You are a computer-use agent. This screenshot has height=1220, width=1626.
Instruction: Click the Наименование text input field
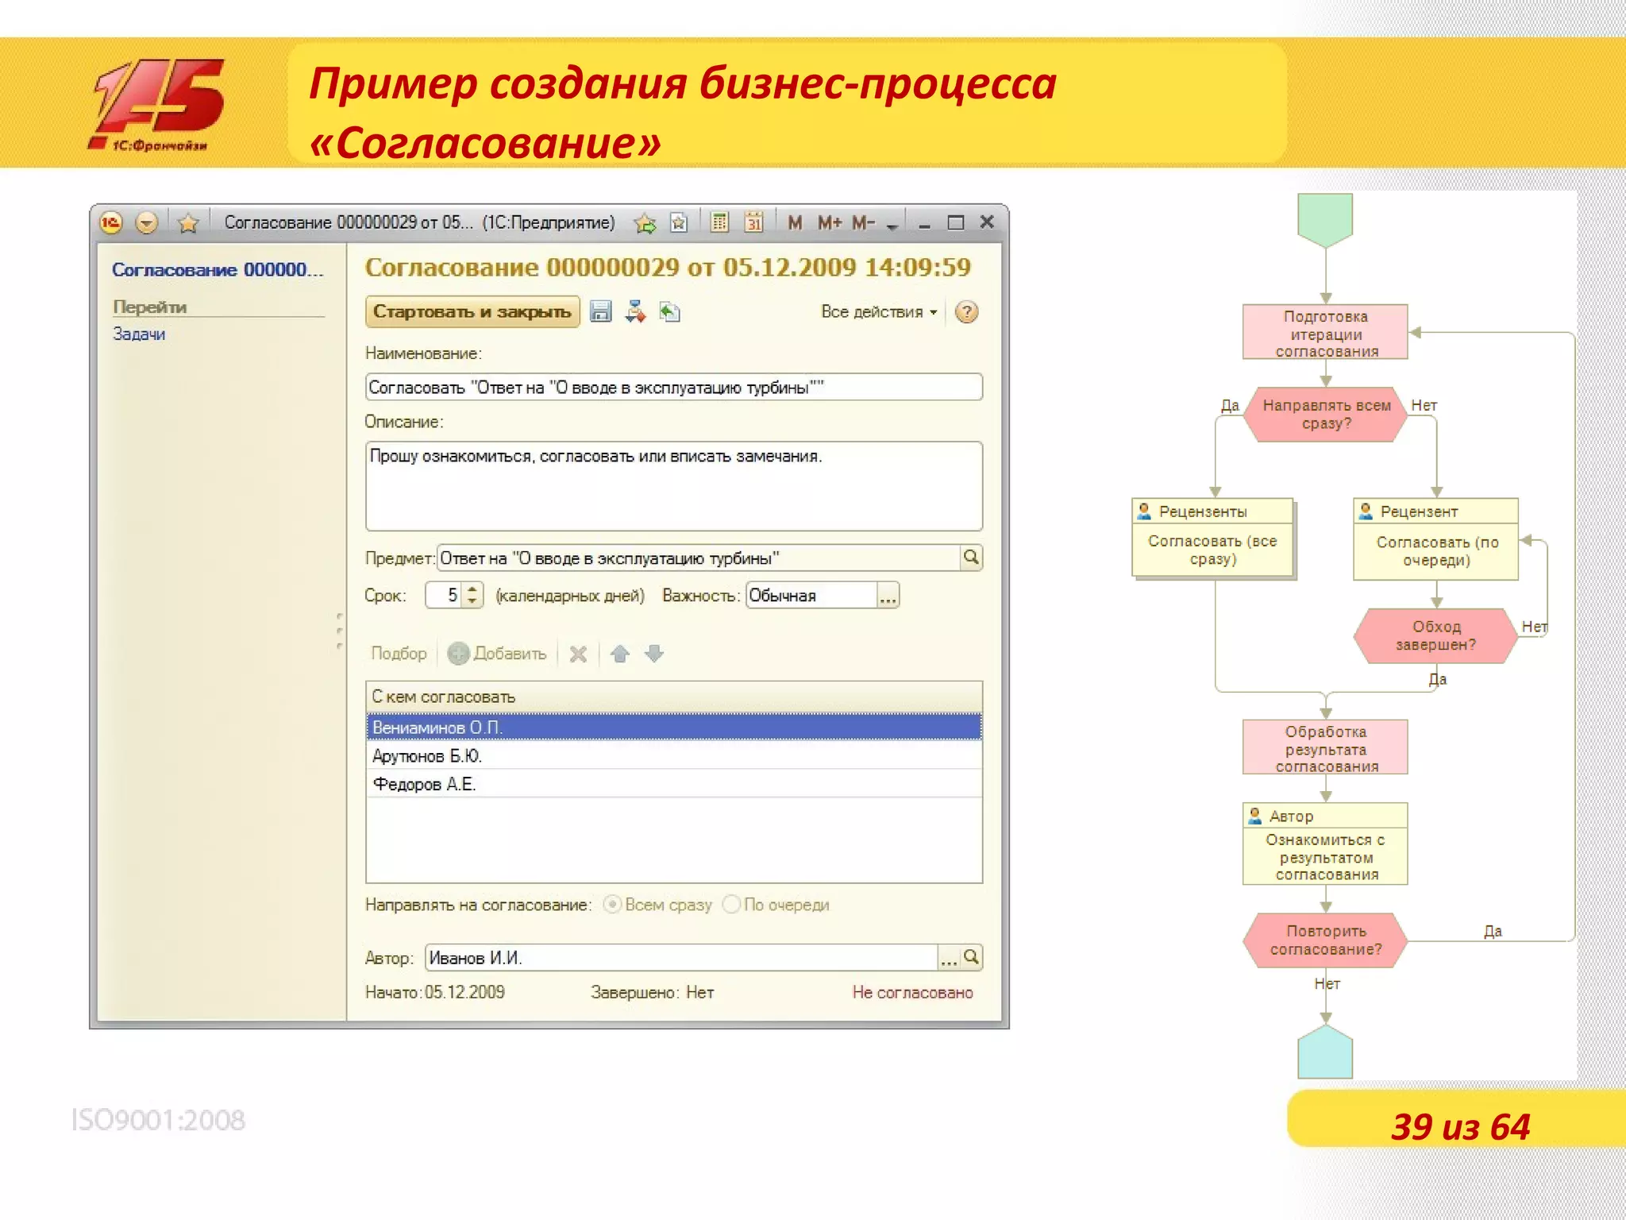673,388
